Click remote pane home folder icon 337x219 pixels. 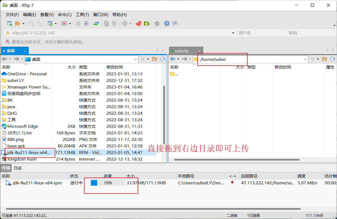pos(324,59)
